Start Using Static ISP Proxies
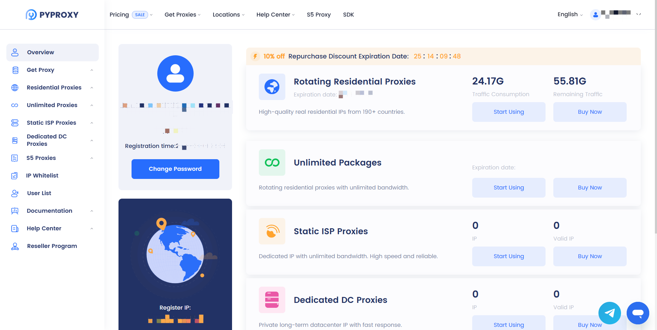The width and height of the screenshot is (657, 330). coord(509,256)
